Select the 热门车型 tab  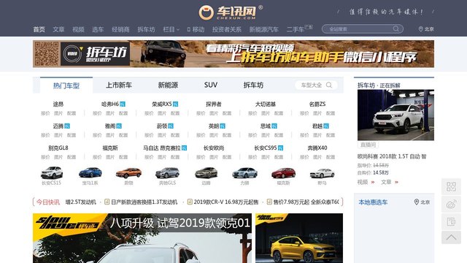point(66,85)
